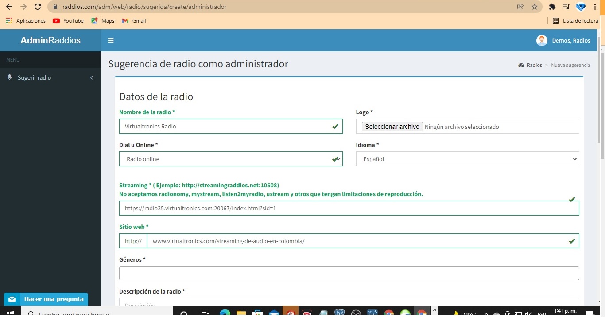Click the Hacer una pregunta button
The image size is (605, 317).
click(x=54, y=299)
